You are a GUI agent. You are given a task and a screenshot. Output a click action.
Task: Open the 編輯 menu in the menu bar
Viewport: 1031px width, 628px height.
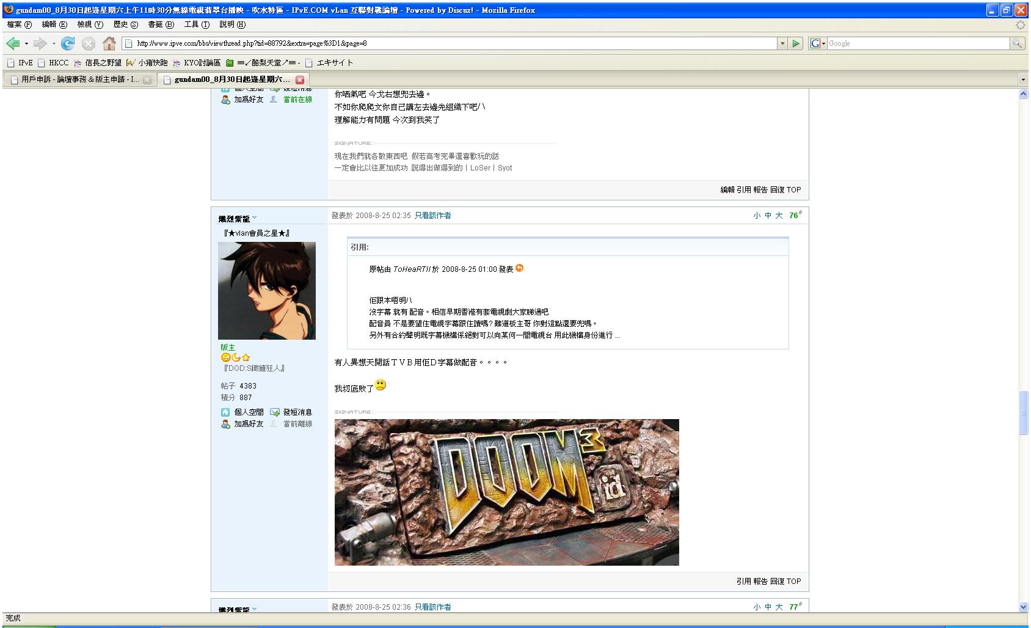click(54, 24)
